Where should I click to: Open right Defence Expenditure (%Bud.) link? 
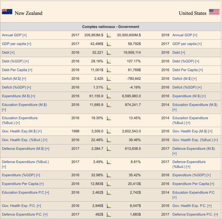click(189, 164)
